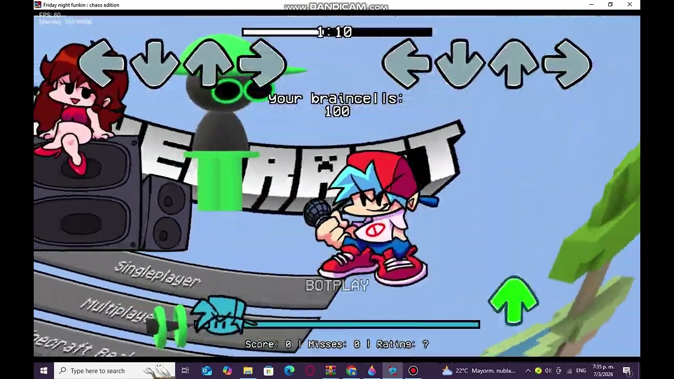Screen dimensions: 674x379
Task: Click the player's up arrow receptor
Action: [x=513, y=64]
